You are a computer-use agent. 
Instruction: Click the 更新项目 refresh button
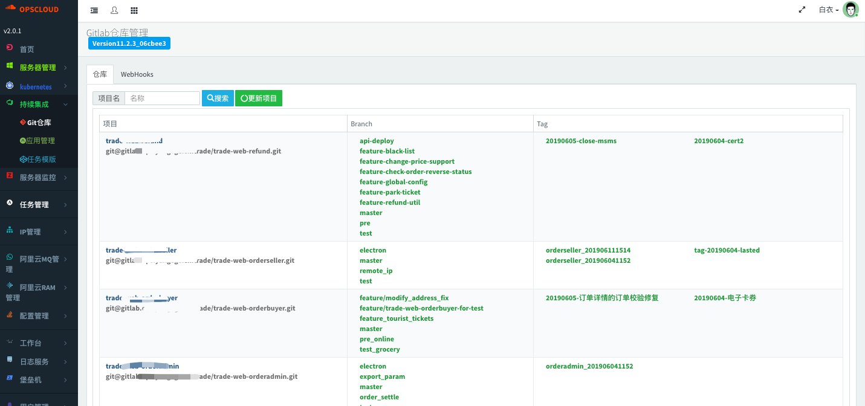[x=259, y=98]
